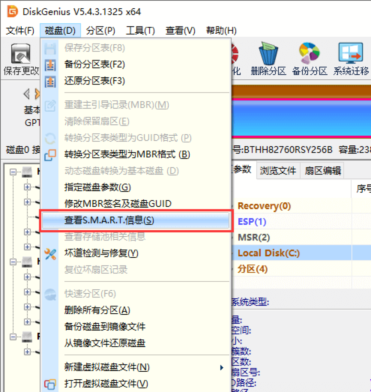Click the DiskGenius app logo icon
The image size is (371, 392).
click(12, 11)
